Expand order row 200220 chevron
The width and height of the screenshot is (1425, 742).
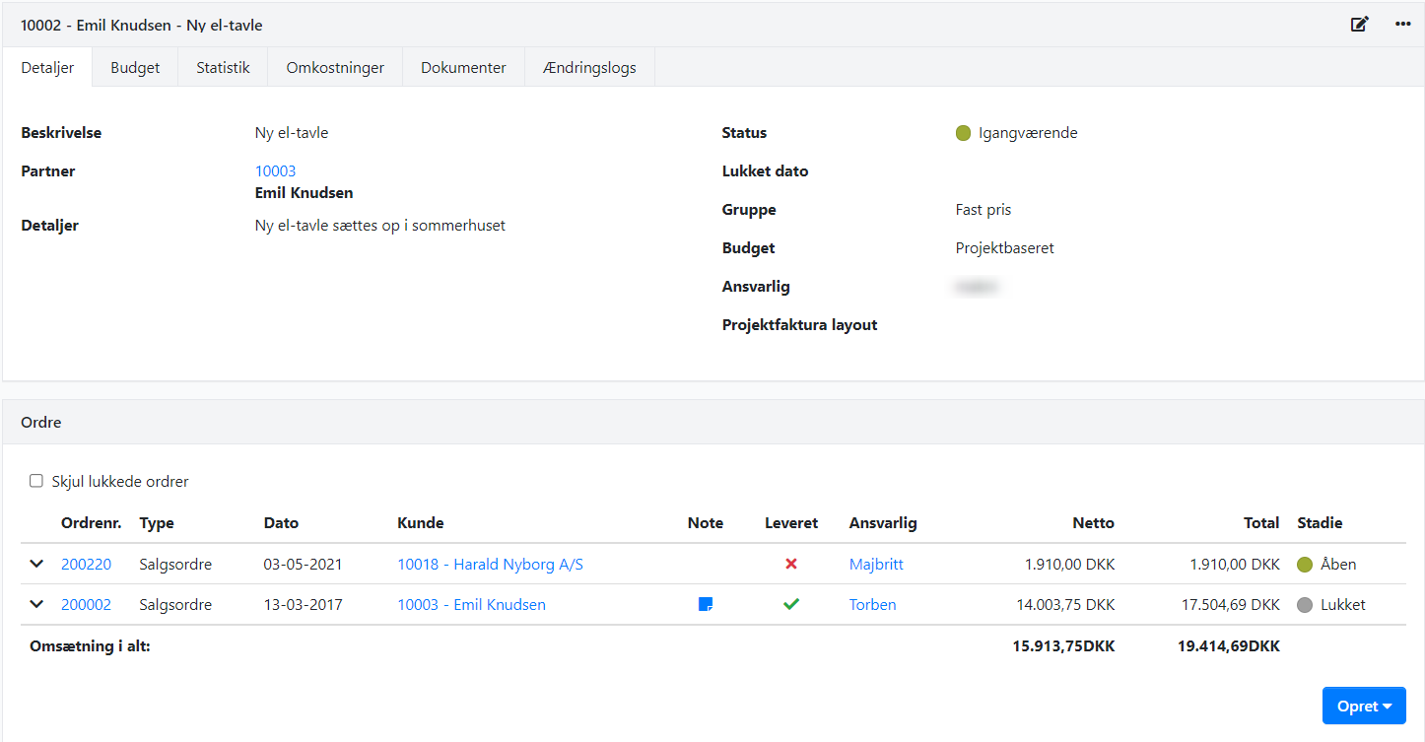coord(36,565)
